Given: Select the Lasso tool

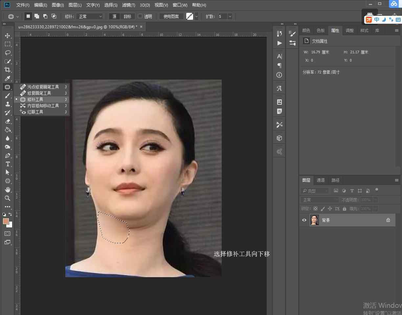Looking at the screenshot, I should coord(7,53).
